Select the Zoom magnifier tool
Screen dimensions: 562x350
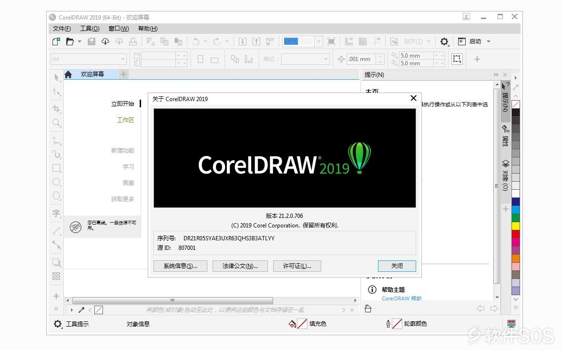pos(57,123)
